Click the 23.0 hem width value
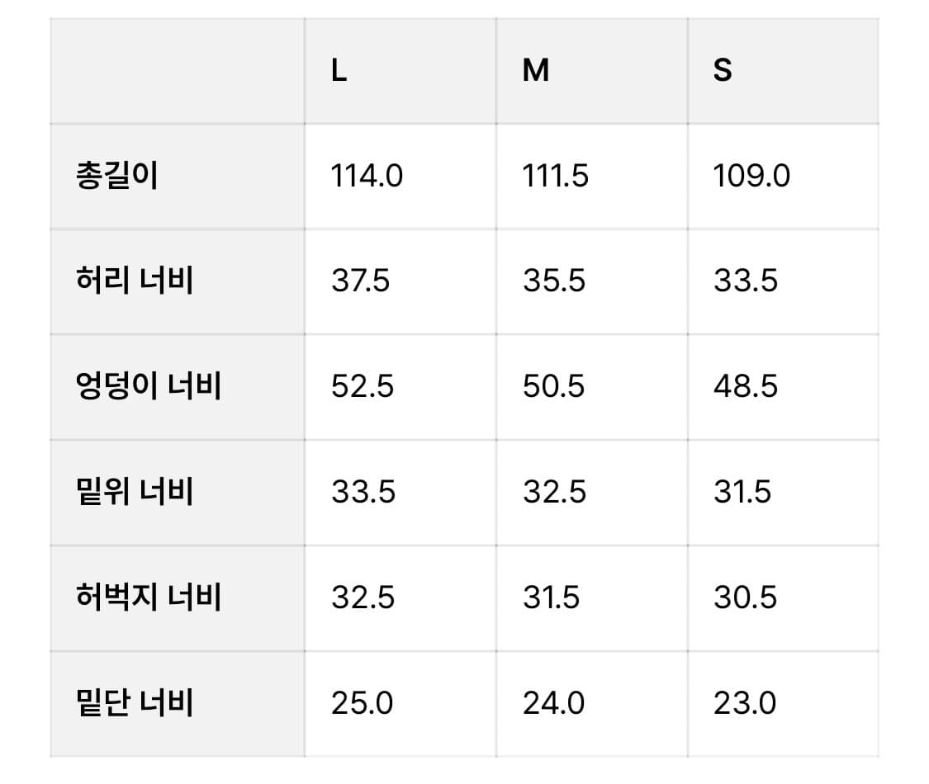The height and width of the screenshot is (784, 929). (x=745, y=703)
